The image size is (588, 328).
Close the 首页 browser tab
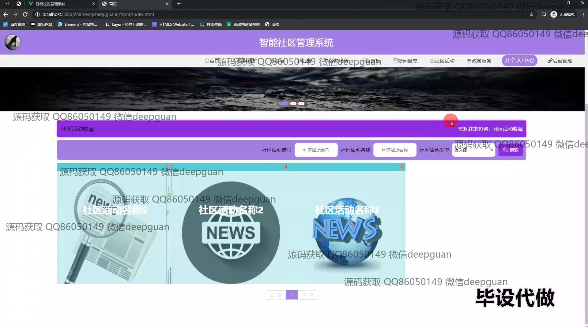tap(167, 4)
